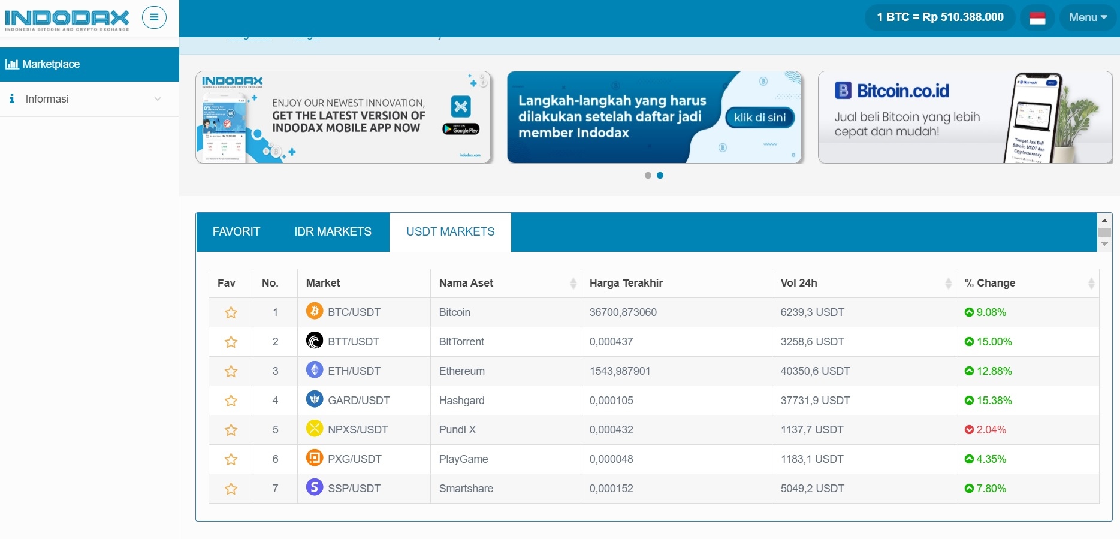Viewport: 1120px width, 539px height.
Task: Sort table by Nama Aset arrows
Action: (573, 283)
